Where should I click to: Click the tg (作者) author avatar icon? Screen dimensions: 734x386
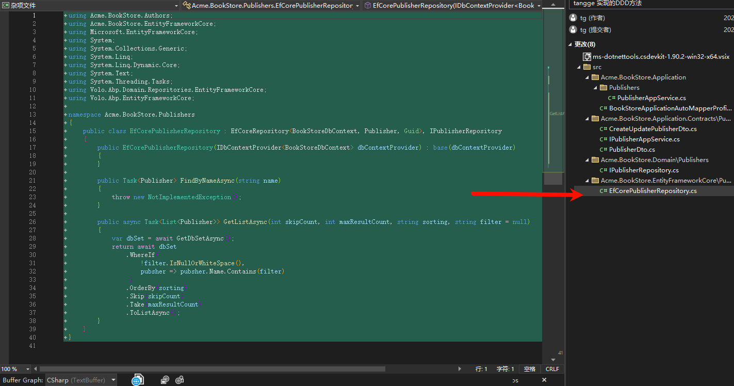[x=573, y=18]
